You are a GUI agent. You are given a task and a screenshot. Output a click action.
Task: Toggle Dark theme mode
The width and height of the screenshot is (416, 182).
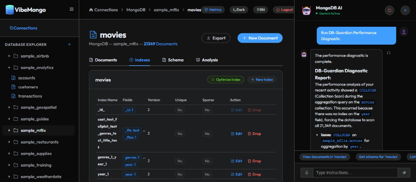click(239, 10)
